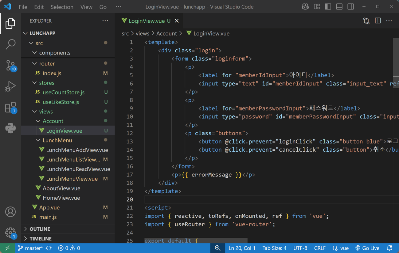The width and height of the screenshot is (399, 253).
Task: Toggle the secondary side bar
Action: pos(350,7)
